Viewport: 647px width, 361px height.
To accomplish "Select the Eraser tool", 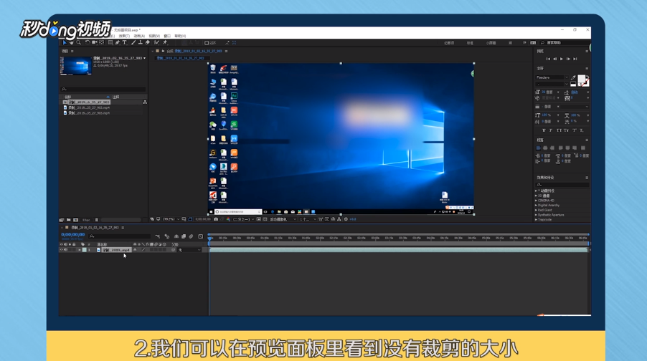I will pos(147,42).
